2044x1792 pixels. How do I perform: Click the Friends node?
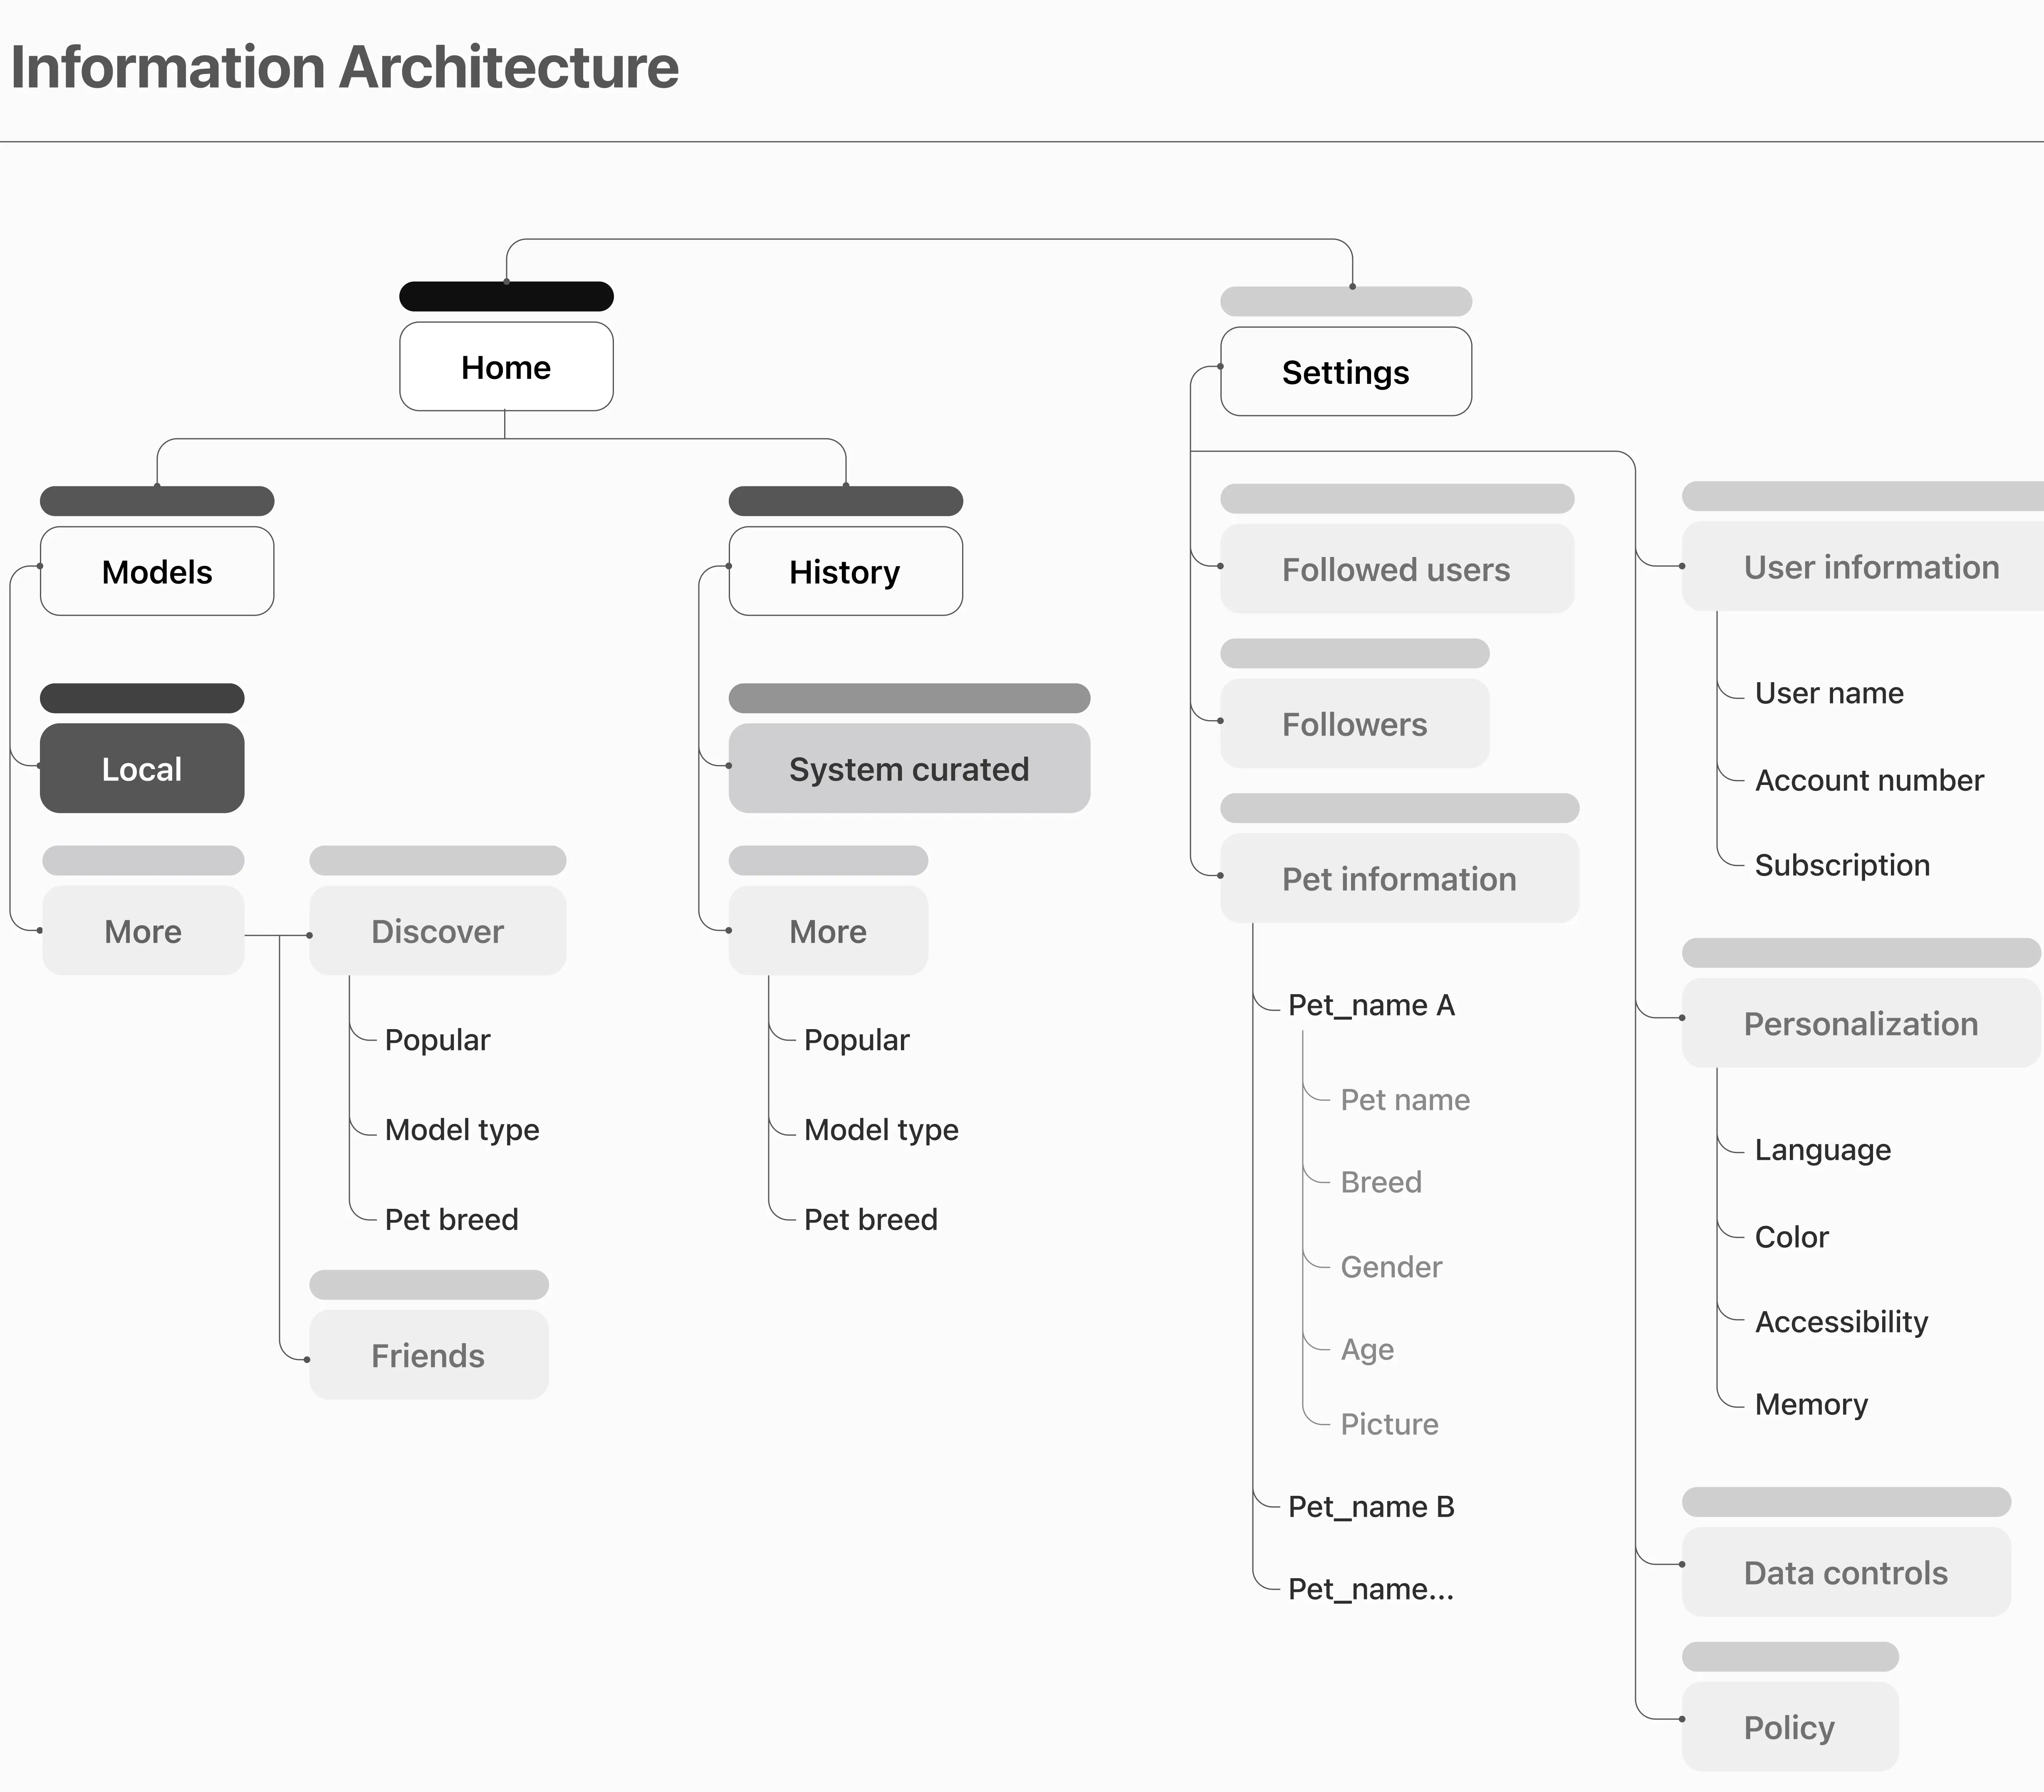coord(428,1355)
